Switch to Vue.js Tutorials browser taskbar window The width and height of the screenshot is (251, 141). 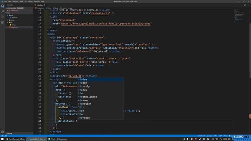[x=16, y=139]
